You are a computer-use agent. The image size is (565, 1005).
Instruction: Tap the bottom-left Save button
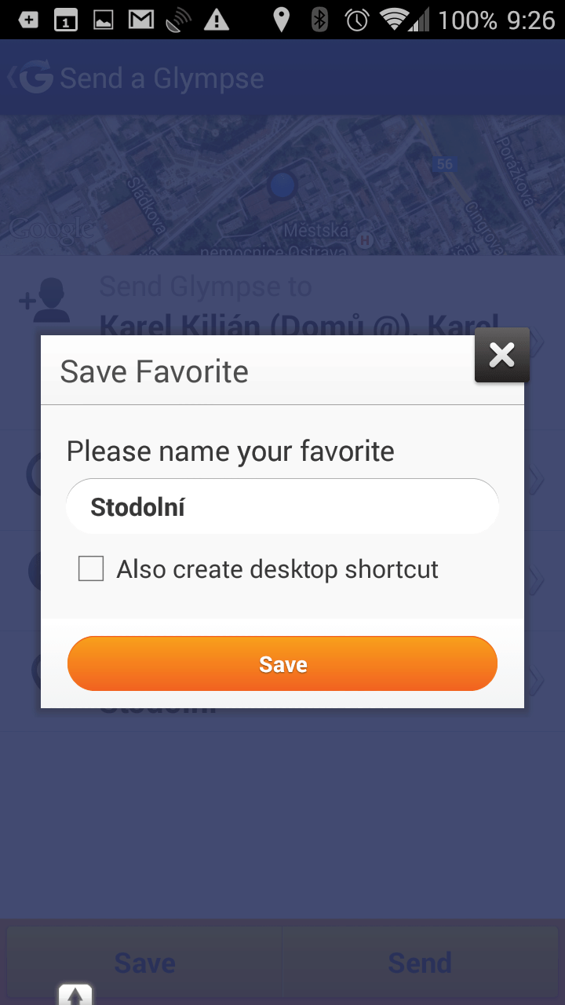tap(144, 963)
